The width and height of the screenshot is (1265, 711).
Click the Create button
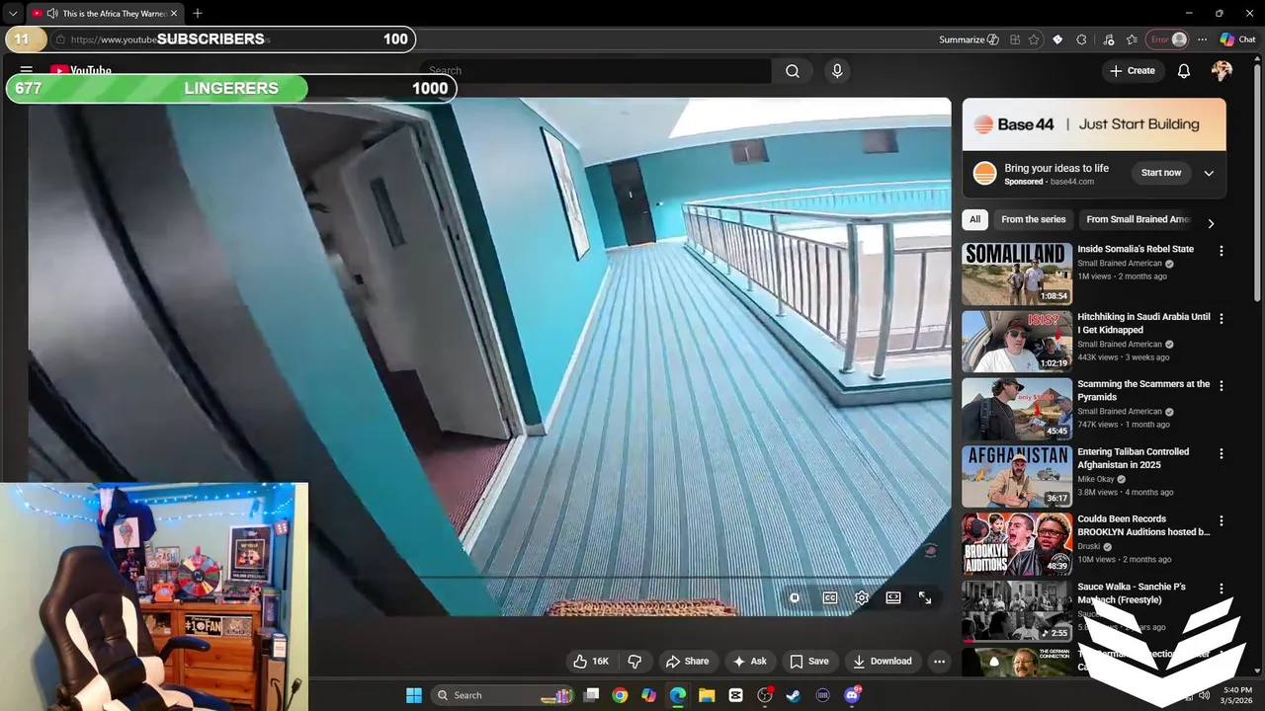[1133, 71]
